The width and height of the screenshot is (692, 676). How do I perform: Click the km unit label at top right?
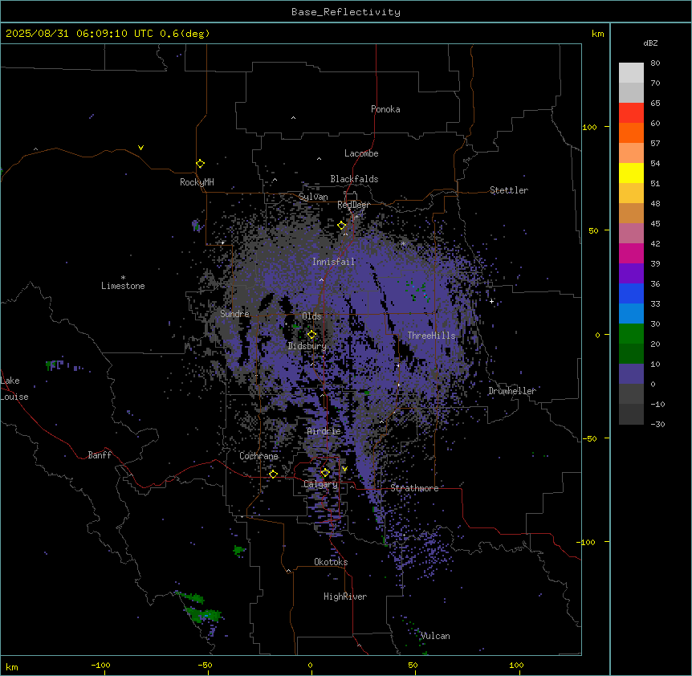[597, 34]
